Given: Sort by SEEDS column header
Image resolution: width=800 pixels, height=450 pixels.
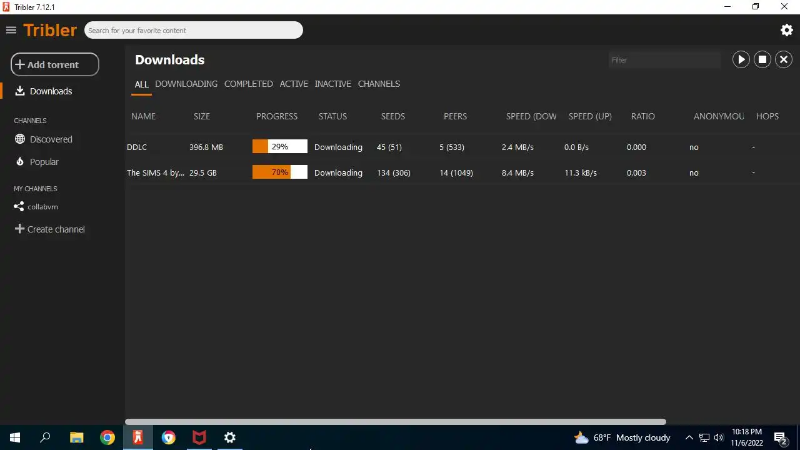Looking at the screenshot, I should point(393,116).
